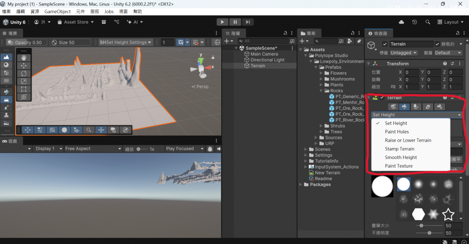Select the Hand view tool in scene overlay
Viewport: 469px width, 244px height.
point(24,58)
